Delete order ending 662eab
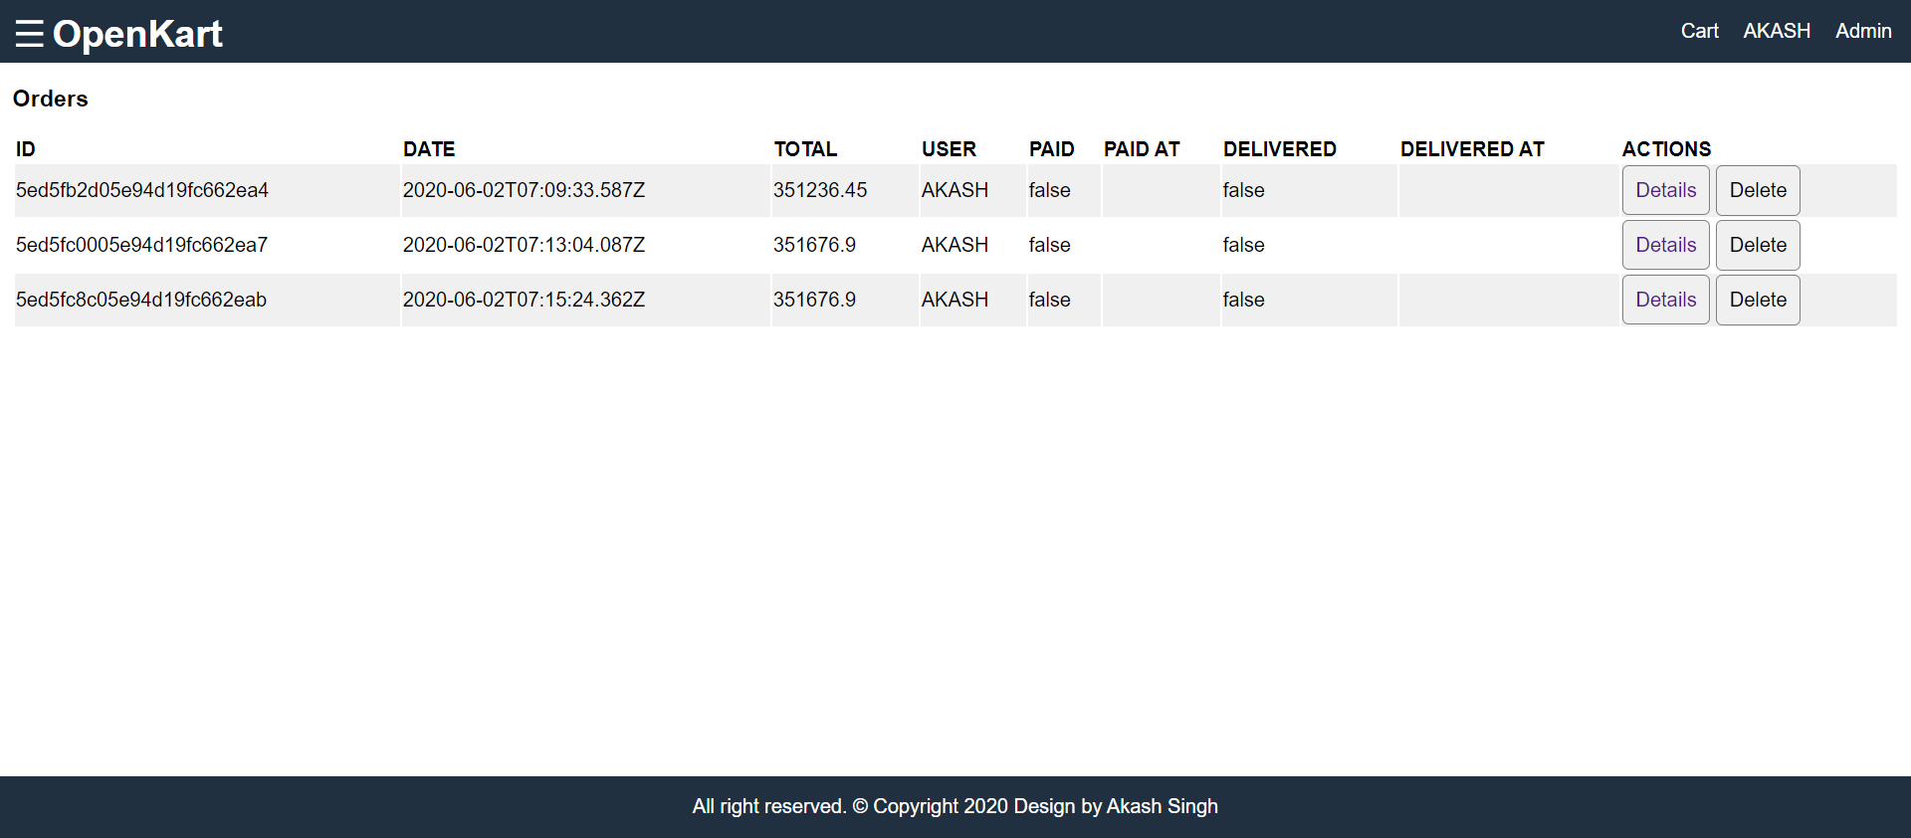 (1758, 300)
